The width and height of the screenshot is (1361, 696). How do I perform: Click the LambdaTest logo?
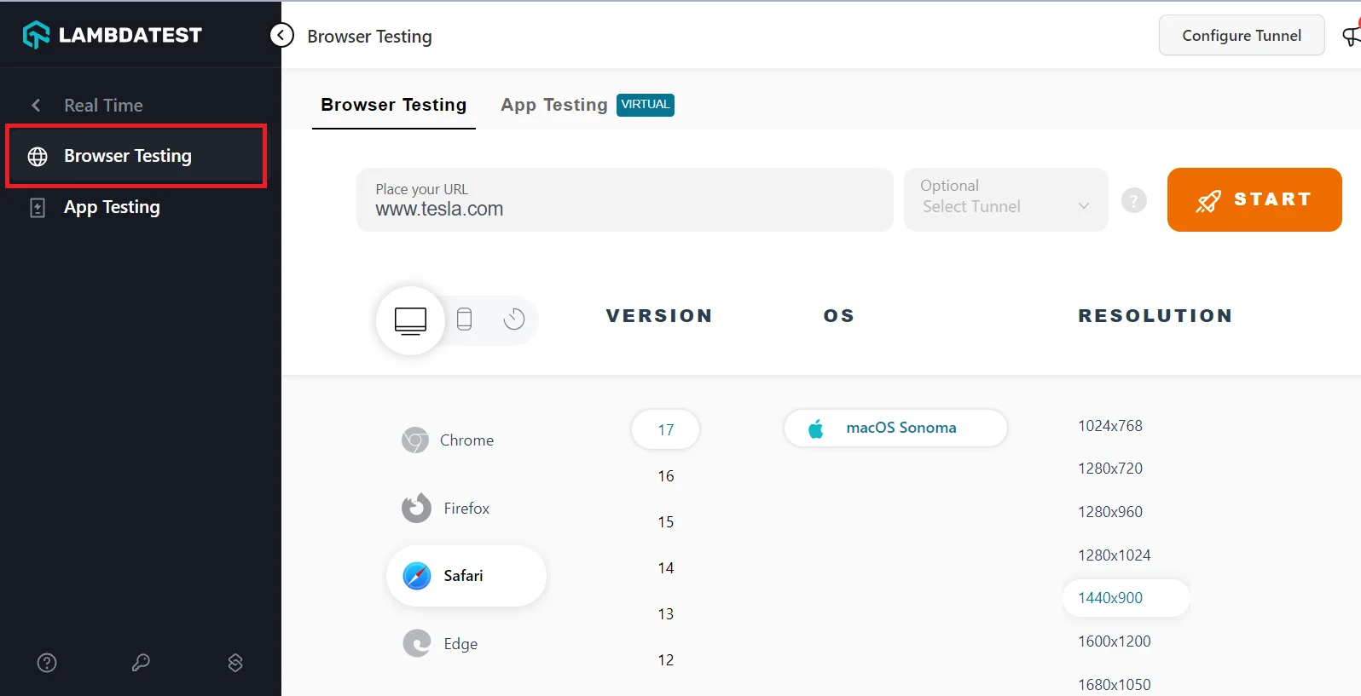point(113,35)
